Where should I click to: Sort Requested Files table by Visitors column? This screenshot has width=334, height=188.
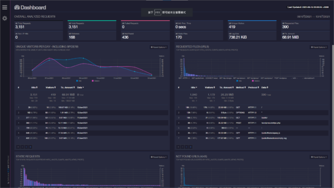[x=210, y=87]
